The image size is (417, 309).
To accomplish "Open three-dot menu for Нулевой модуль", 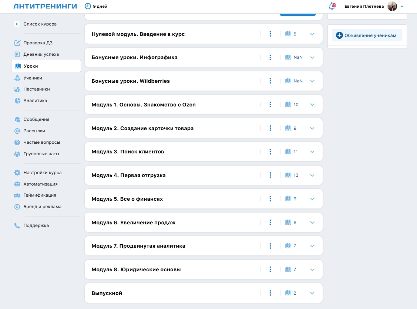I will (x=270, y=34).
